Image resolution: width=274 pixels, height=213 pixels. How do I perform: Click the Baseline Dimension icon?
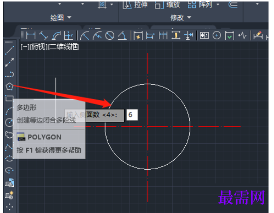[x=150, y=35]
